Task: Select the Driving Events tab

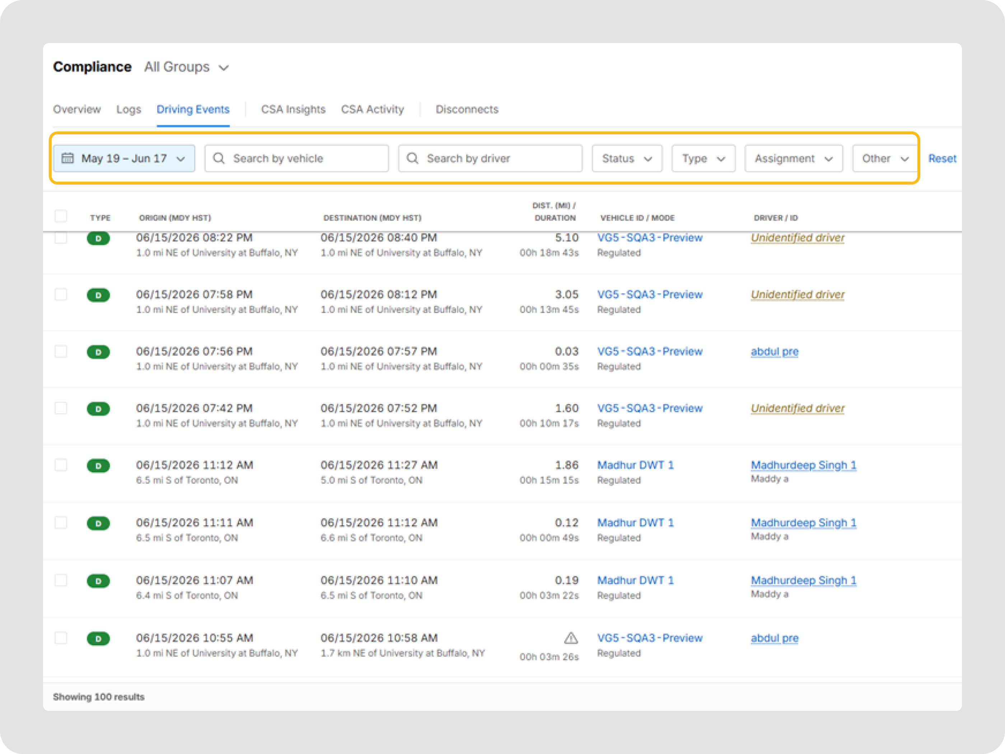Action: click(193, 109)
